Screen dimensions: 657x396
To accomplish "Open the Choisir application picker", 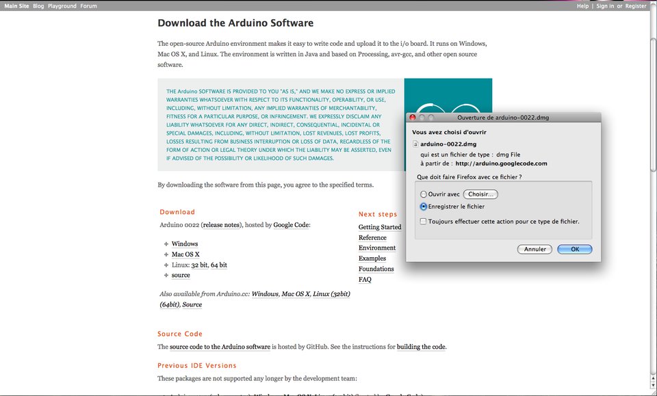I will click(480, 194).
